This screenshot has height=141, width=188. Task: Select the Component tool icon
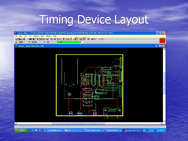click(x=55, y=39)
